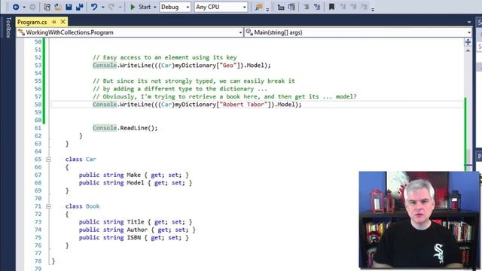
Task: Select the Program.cs document tab
Action: (x=32, y=22)
